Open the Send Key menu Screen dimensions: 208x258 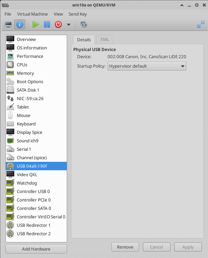(78, 14)
